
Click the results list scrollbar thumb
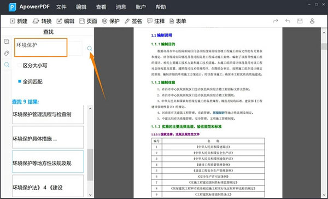pyautogui.click(x=90, y=165)
